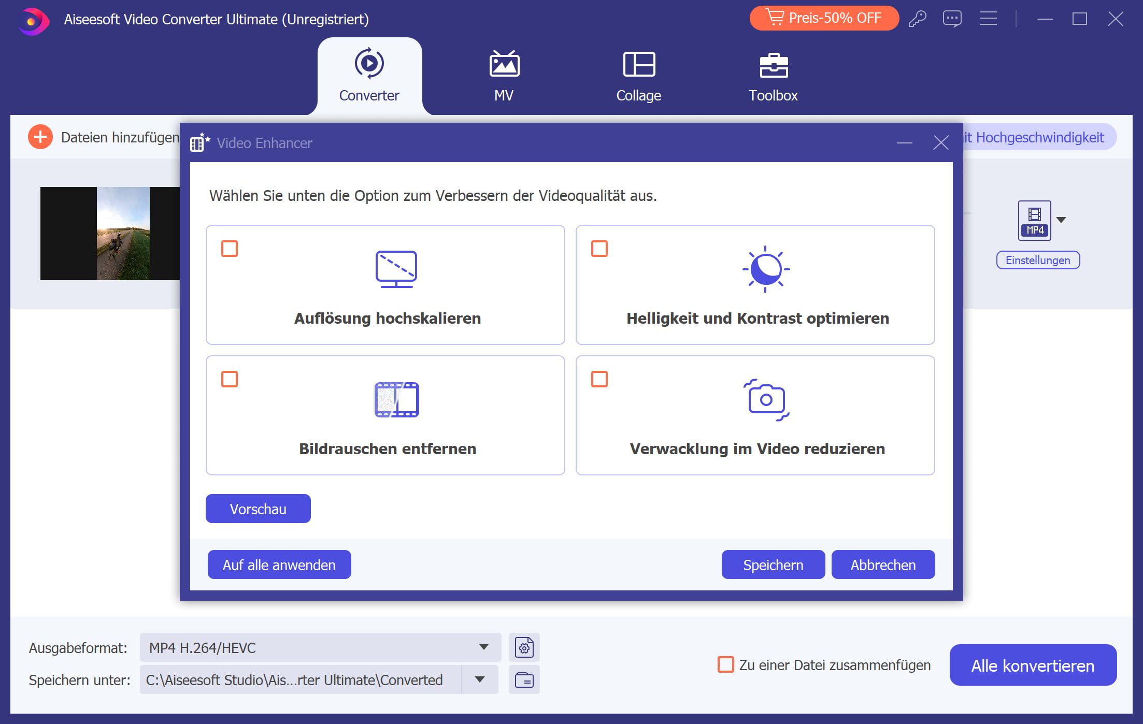Viewport: 1143px width, 724px height.
Task: Enable Bildrauschen entfernen checkbox
Action: tap(230, 379)
